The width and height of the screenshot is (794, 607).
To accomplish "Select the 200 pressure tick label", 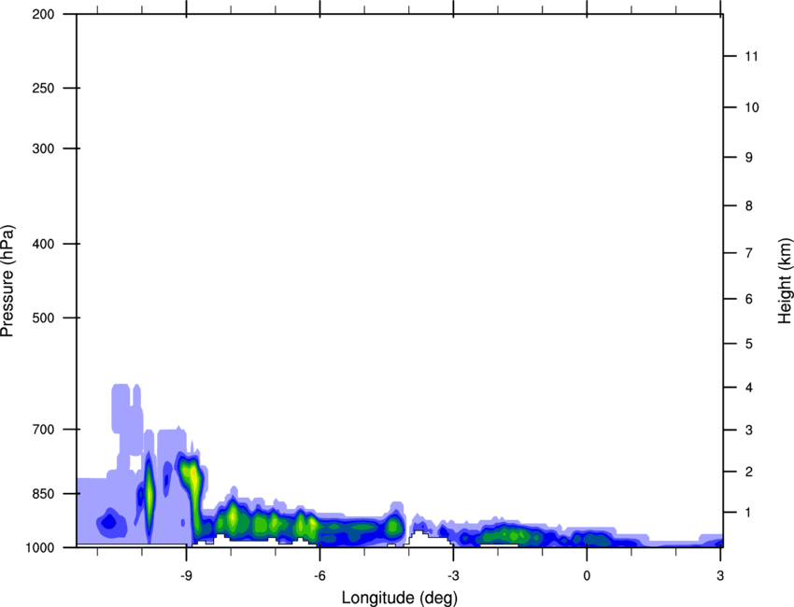I will (43, 14).
